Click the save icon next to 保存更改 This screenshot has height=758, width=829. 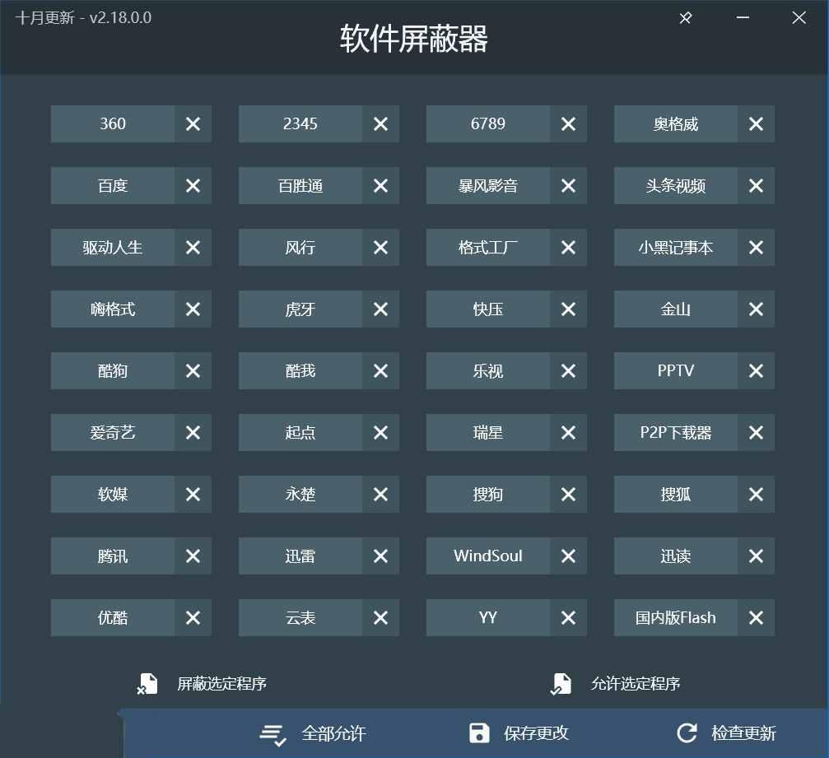tap(478, 732)
